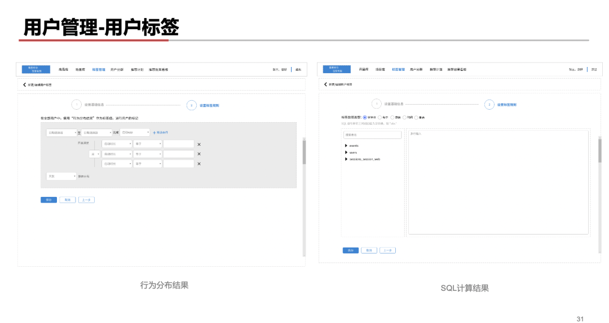Click 上一步 button in left panel
The image size is (609, 323).
point(86,200)
